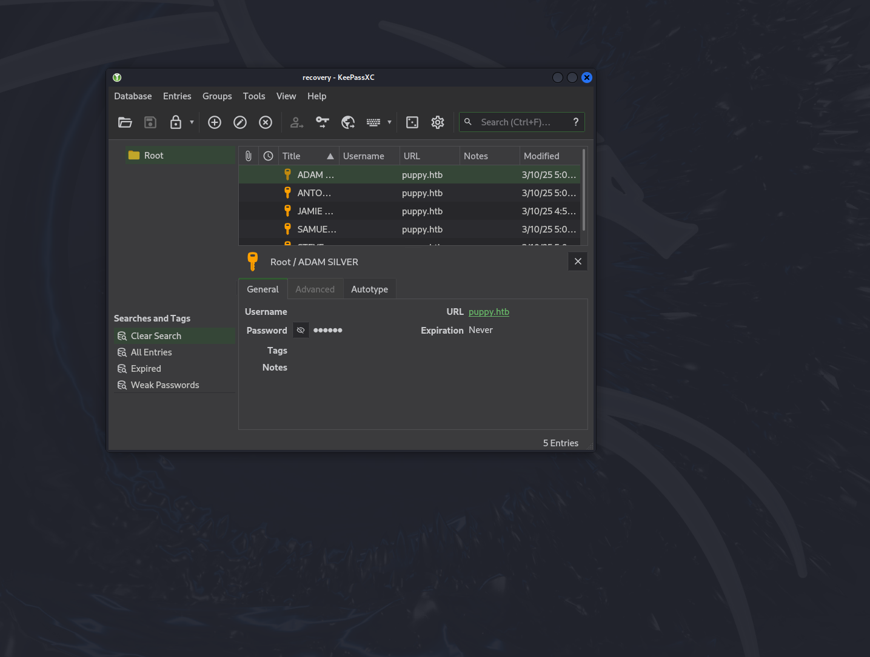870x657 pixels.
Task: Open the Entries menu
Action: [x=176, y=96]
